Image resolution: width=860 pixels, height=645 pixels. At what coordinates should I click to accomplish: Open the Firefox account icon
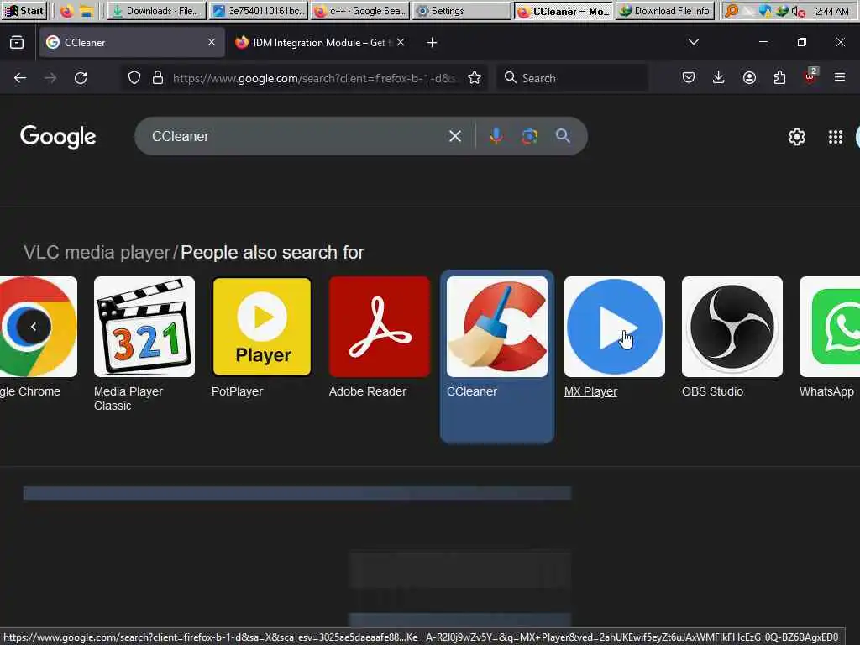(749, 78)
